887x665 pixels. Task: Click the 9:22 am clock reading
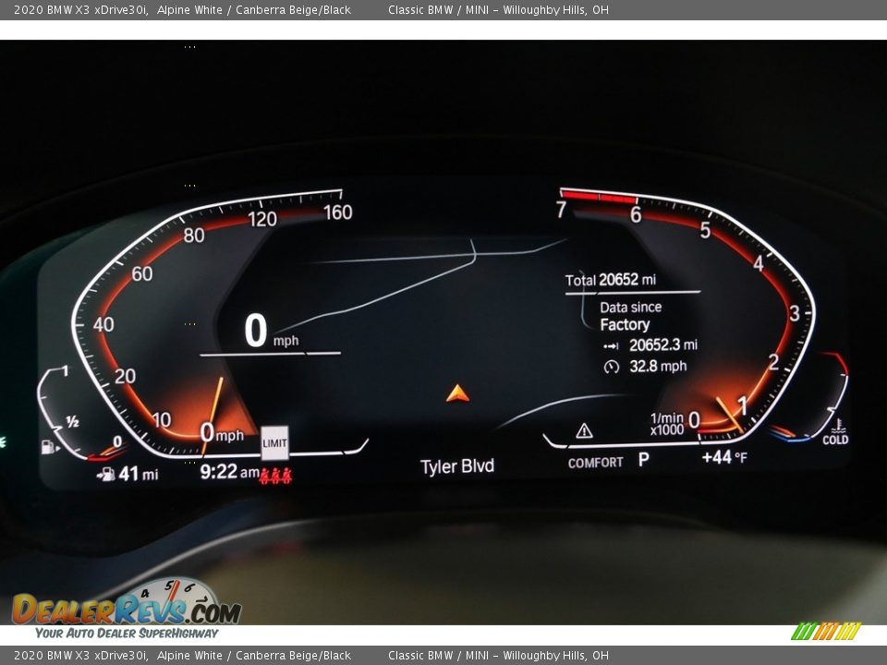point(230,471)
